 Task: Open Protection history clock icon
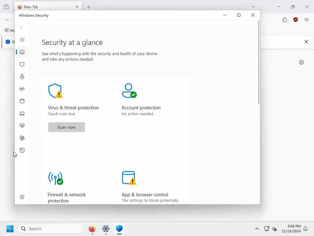[x=22, y=150]
